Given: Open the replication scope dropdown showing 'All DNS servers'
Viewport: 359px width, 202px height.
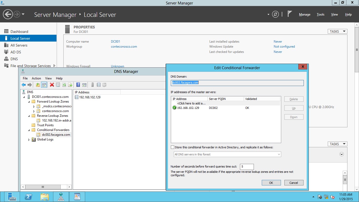Looking at the screenshot, I should coord(279,154).
